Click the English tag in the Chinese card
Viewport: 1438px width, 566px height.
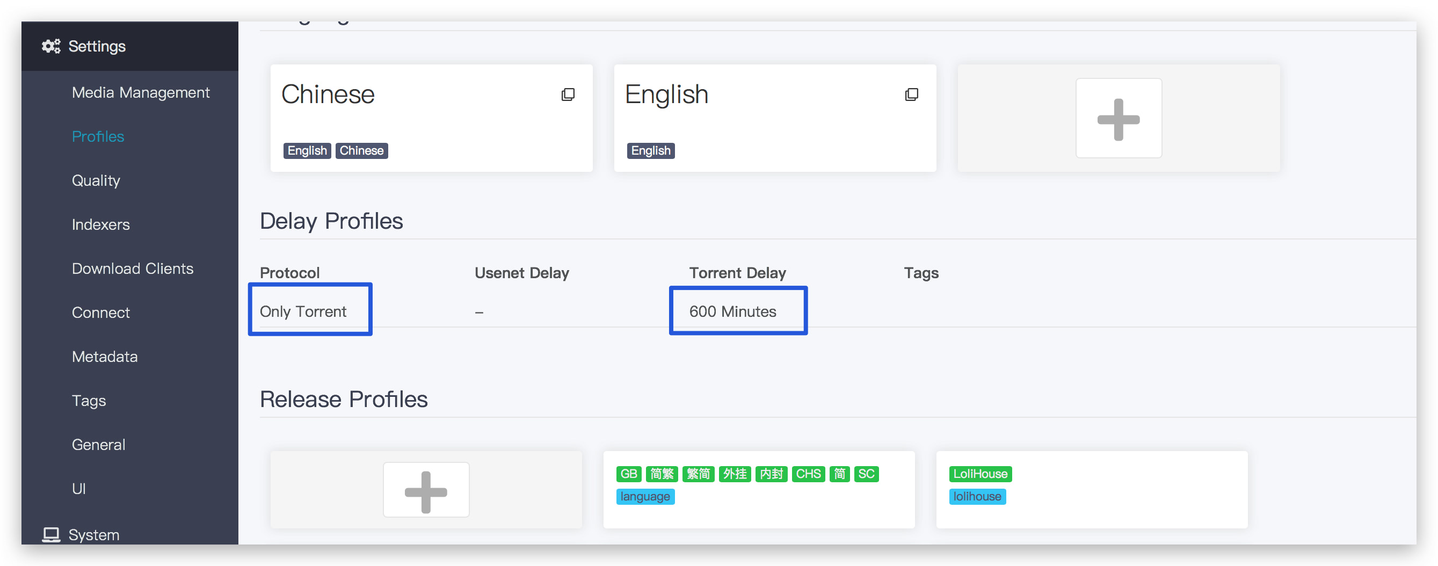(307, 151)
